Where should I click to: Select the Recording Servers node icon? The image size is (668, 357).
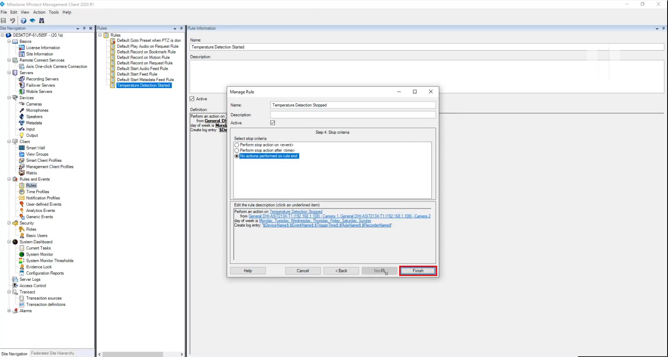[x=22, y=79]
